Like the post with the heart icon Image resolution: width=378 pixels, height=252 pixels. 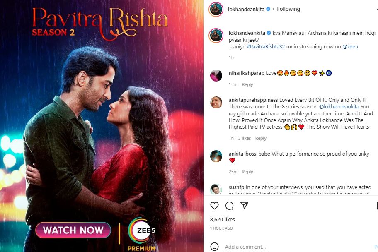[x=214, y=206]
